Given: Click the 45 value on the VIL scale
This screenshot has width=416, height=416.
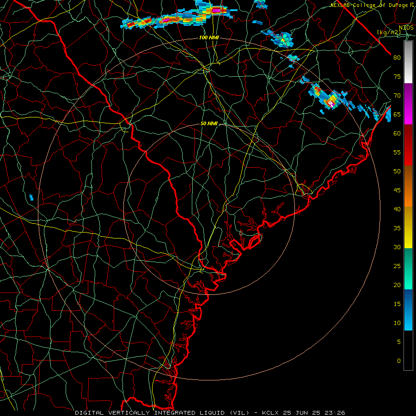Looking at the screenshot, I should [x=397, y=190].
